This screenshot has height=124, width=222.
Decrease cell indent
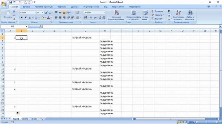click(x=69, y=18)
